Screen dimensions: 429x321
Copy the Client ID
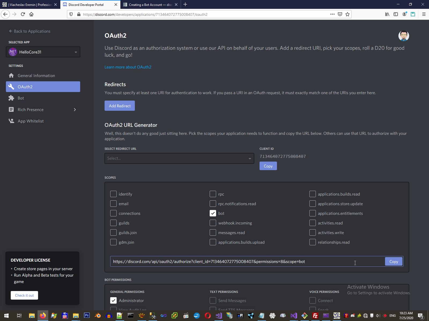pos(268,166)
